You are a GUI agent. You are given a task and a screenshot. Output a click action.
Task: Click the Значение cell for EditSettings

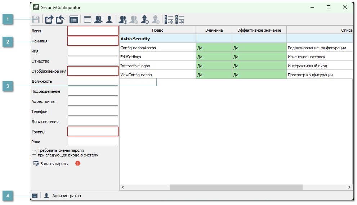click(x=214, y=57)
